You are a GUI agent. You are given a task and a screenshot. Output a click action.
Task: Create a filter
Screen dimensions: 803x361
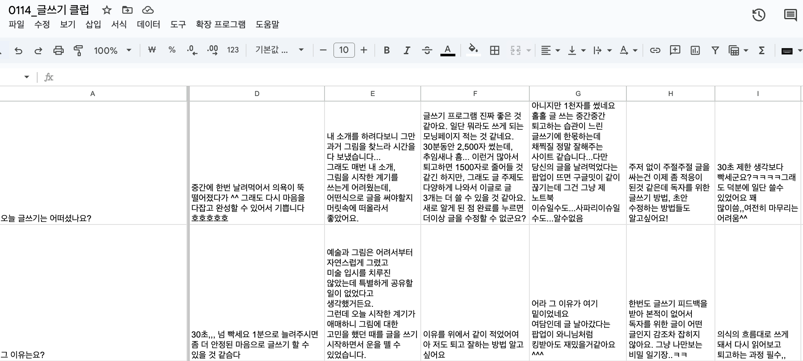pos(715,50)
